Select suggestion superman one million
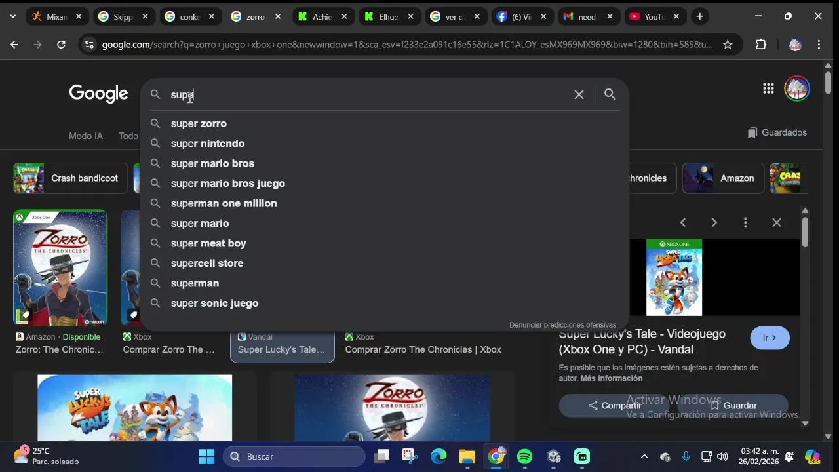 [x=383, y=203]
